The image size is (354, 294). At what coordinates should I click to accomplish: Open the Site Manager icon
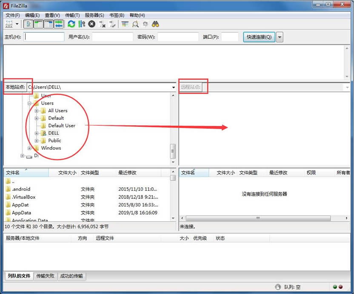pos(9,24)
